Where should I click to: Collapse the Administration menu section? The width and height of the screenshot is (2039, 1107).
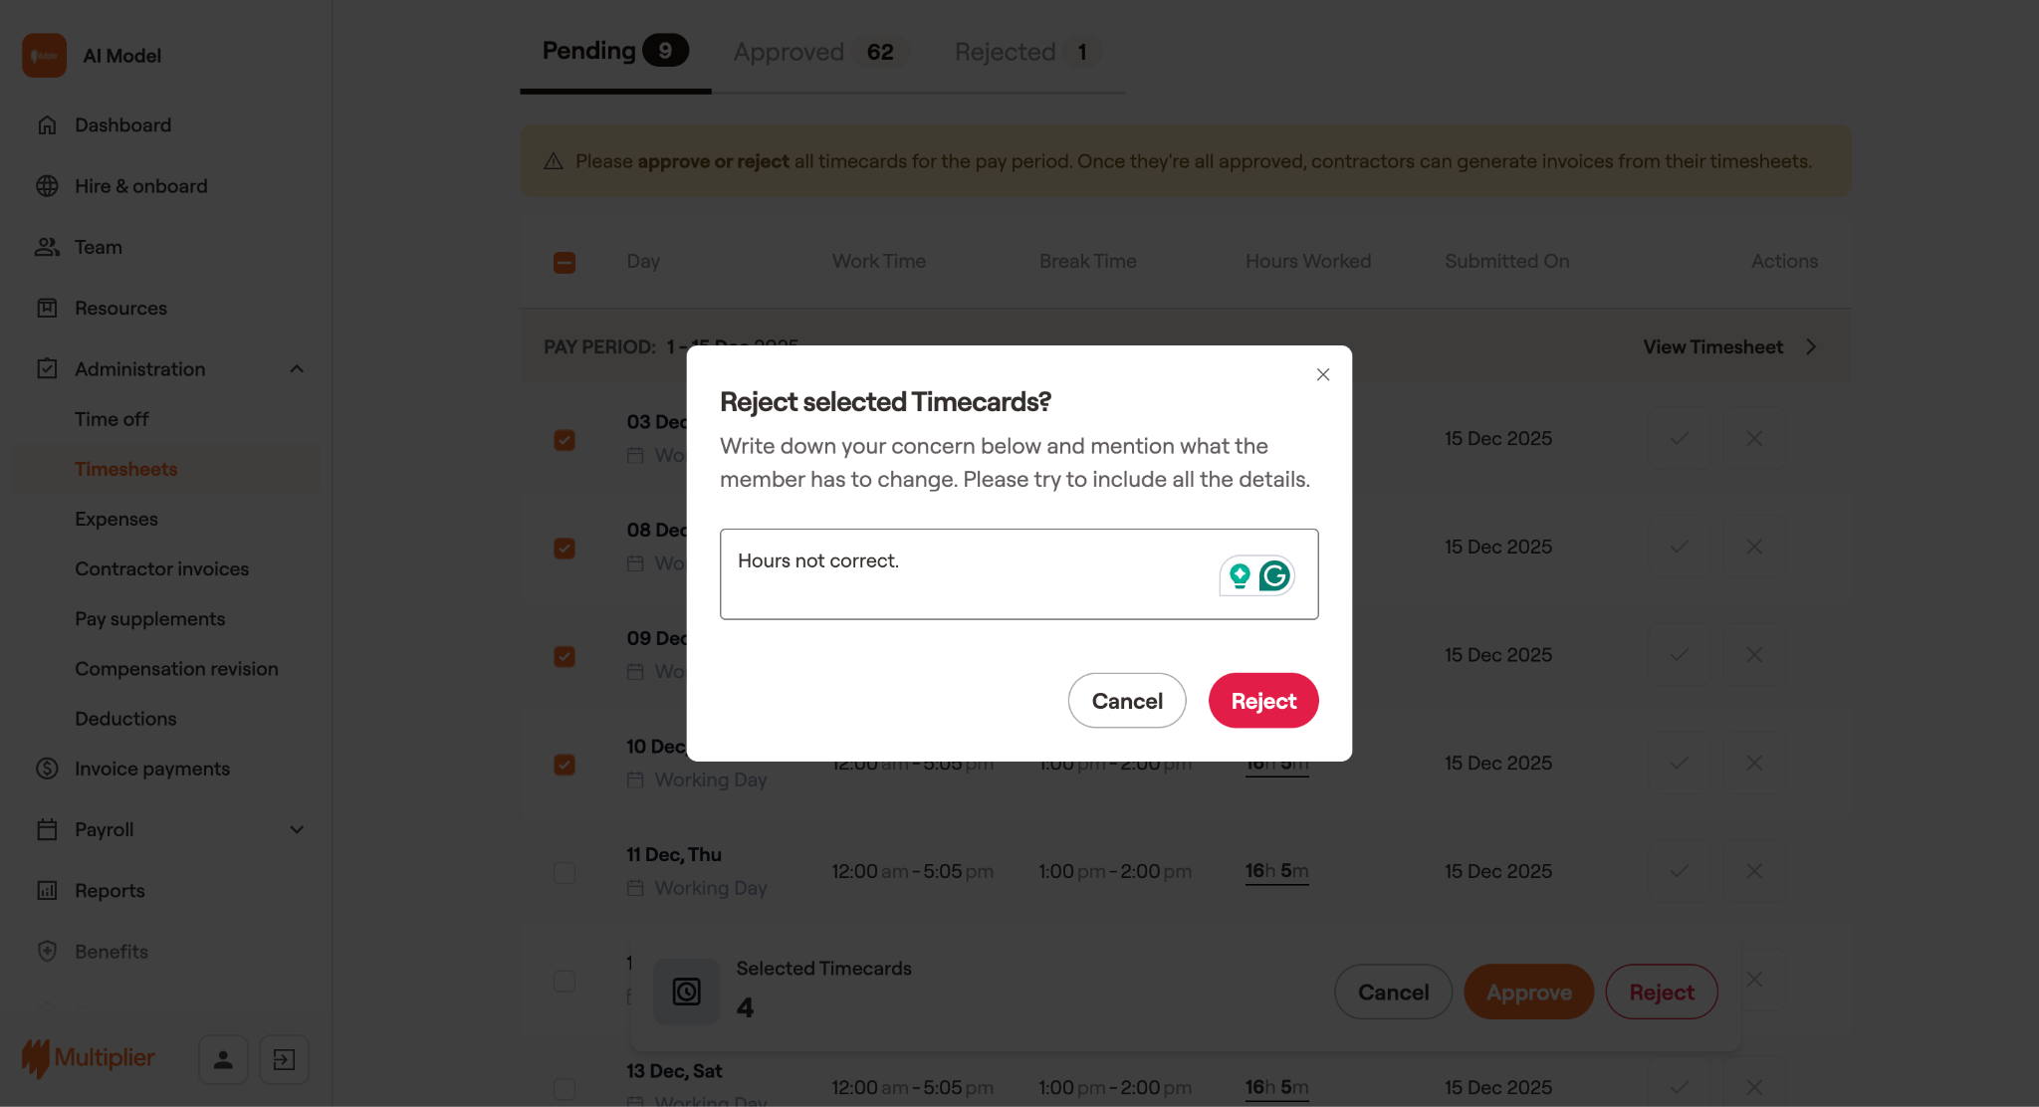point(297,369)
